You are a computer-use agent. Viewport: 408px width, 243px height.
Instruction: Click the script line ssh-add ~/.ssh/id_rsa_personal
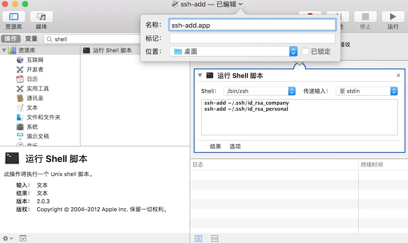tap(246, 109)
